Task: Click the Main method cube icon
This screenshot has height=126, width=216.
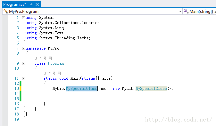Action: [x=186, y=11]
